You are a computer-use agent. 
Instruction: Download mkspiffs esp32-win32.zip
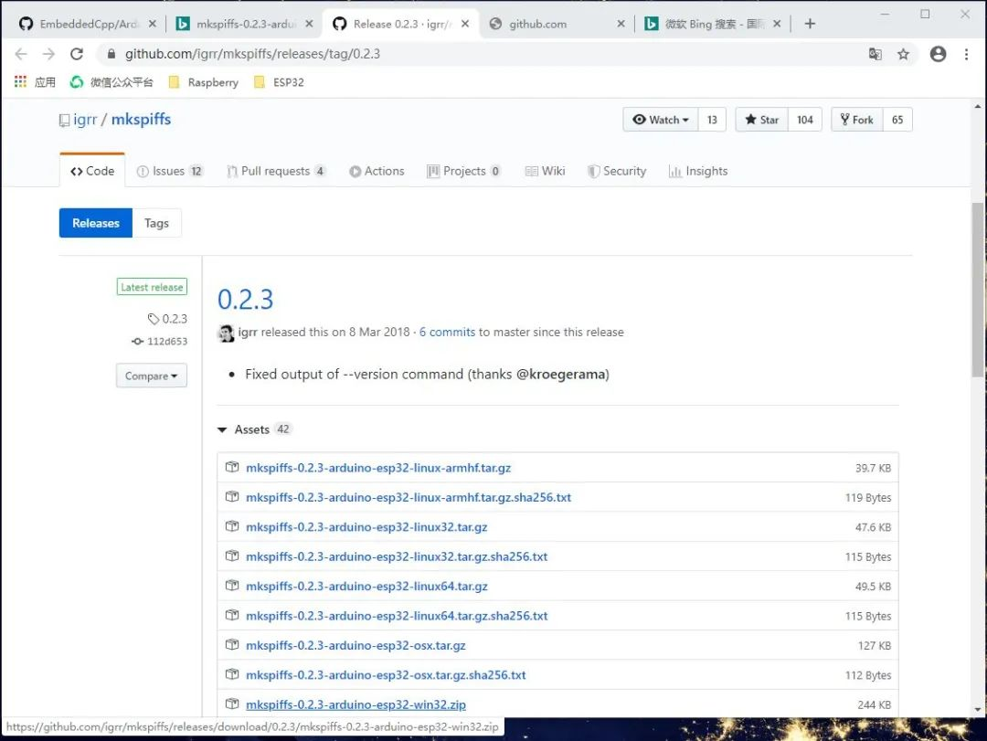[x=356, y=704]
